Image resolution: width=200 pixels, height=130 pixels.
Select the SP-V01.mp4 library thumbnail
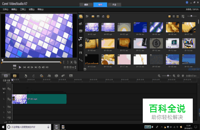92,27
